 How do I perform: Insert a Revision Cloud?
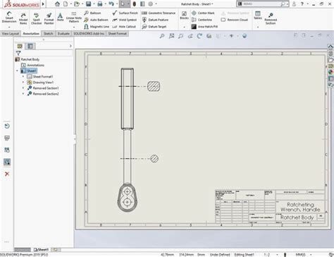coord(235,20)
